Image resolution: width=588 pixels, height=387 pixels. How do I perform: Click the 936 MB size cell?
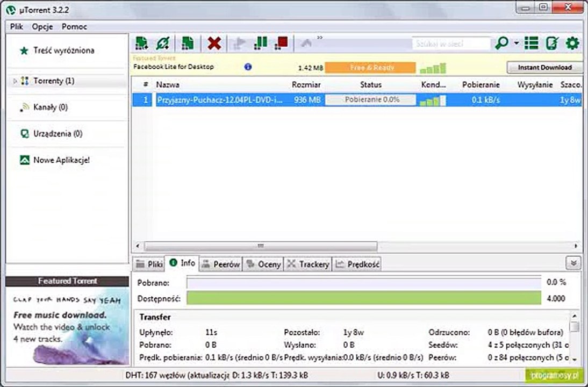[x=307, y=100]
